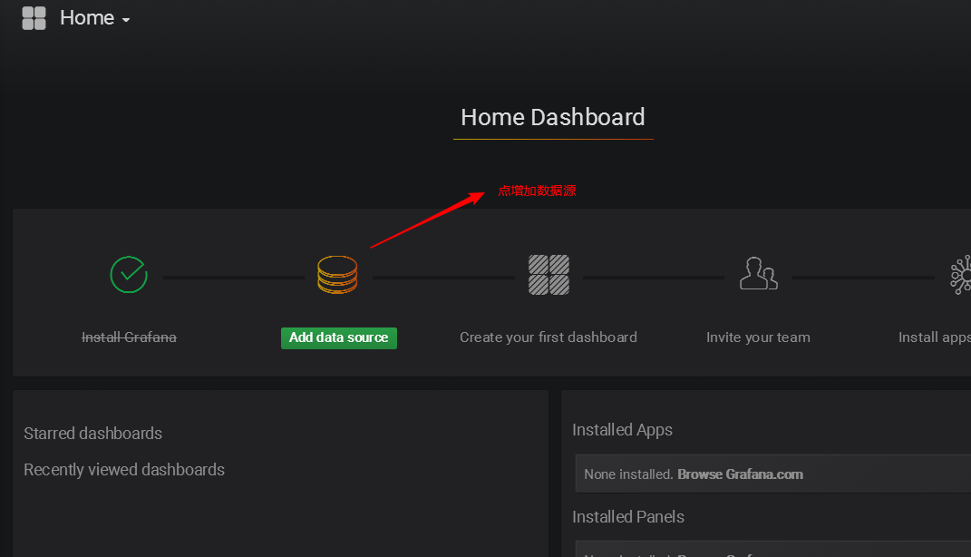The width and height of the screenshot is (971, 557).
Task: Click the Invite your team users icon
Action: click(759, 273)
